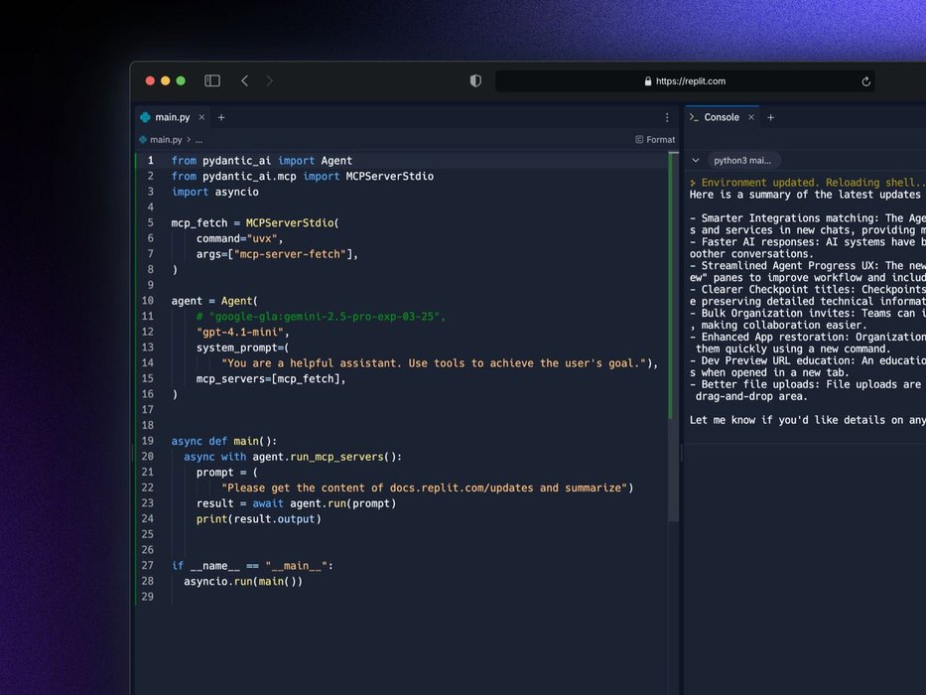Image resolution: width=926 pixels, height=695 pixels.
Task: Switch to the Console tab
Action: (x=721, y=117)
